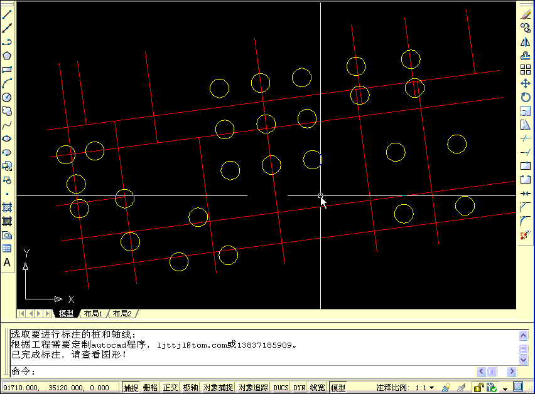Toggle the Clean Screen icon

[x=518, y=387]
